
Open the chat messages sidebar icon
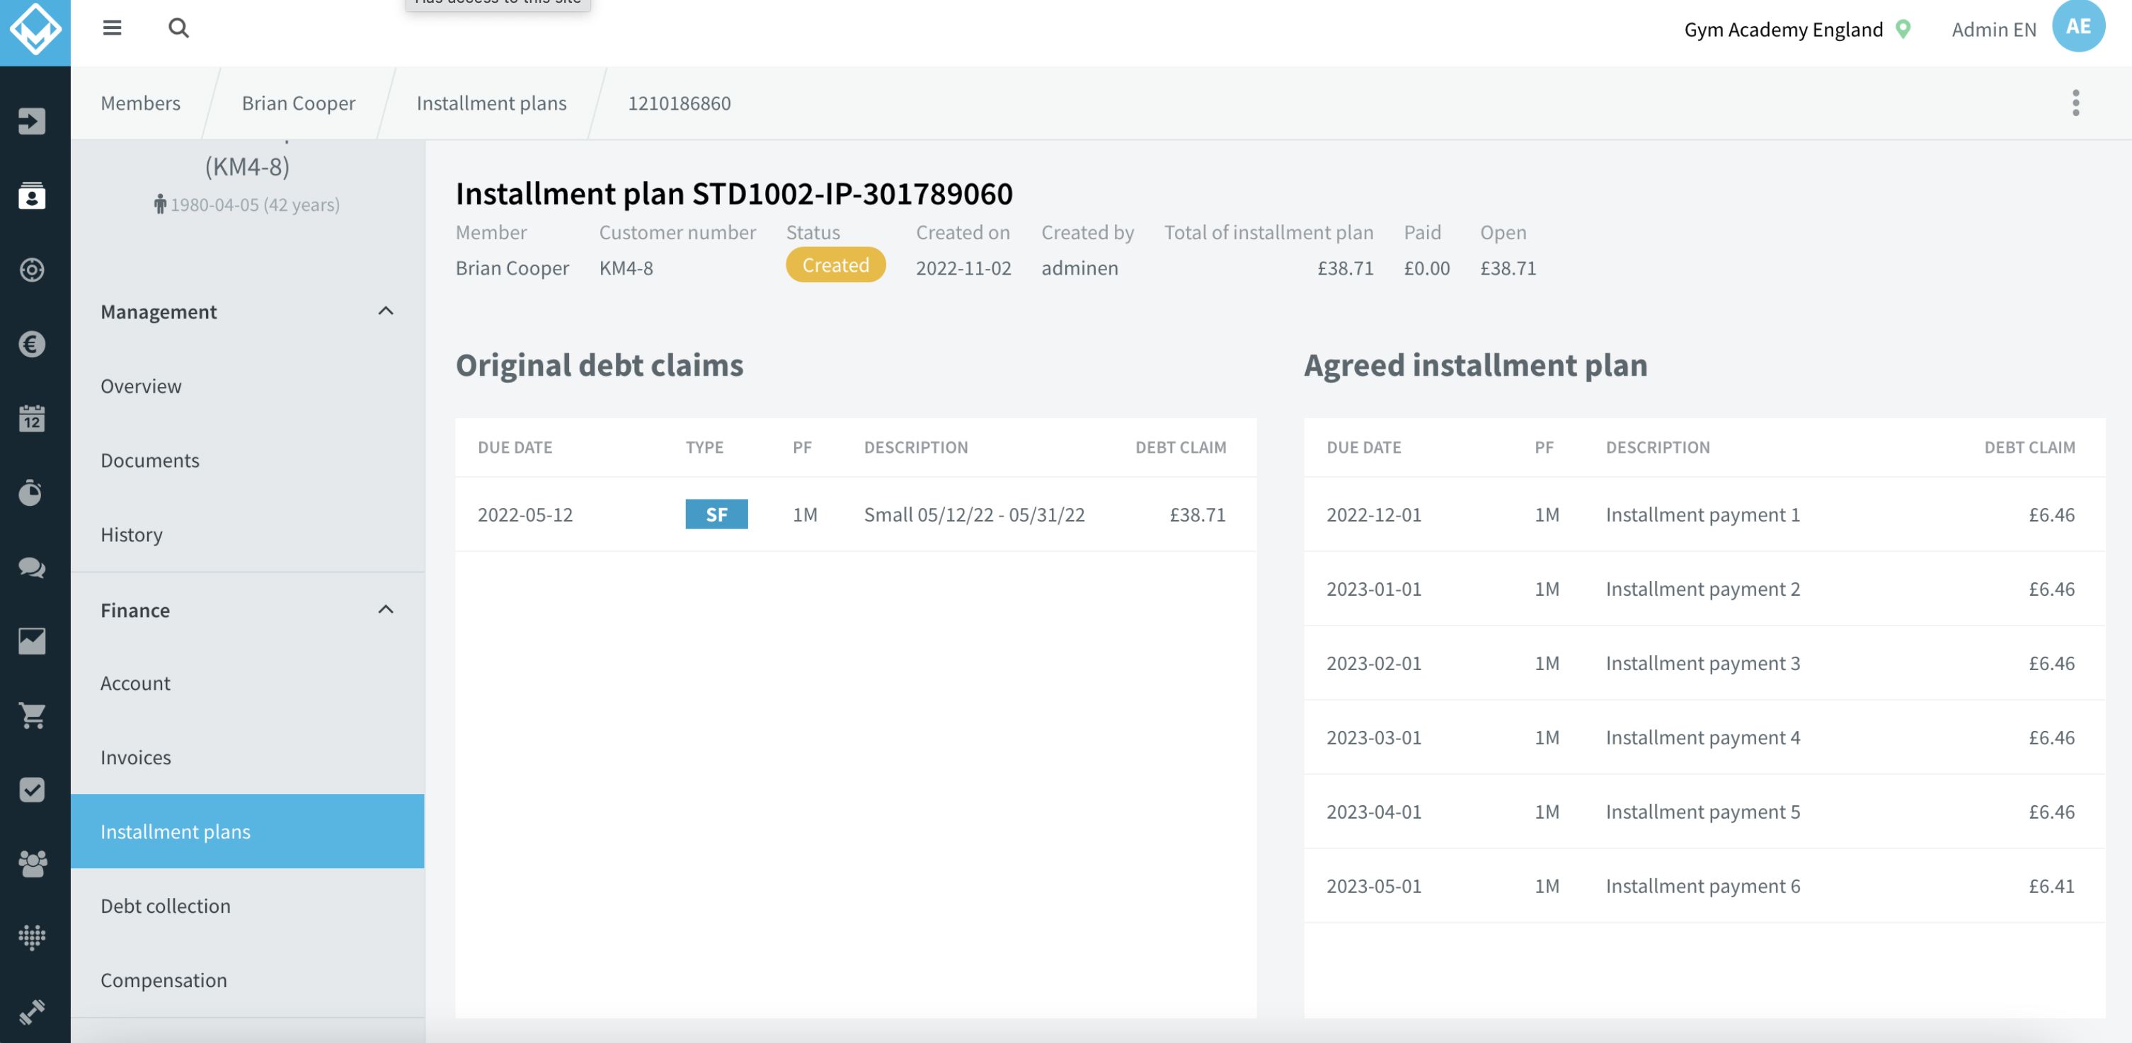33,567
